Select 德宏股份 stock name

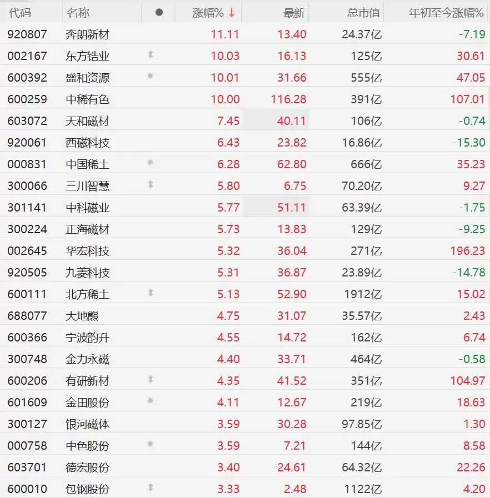coord(87,467)
